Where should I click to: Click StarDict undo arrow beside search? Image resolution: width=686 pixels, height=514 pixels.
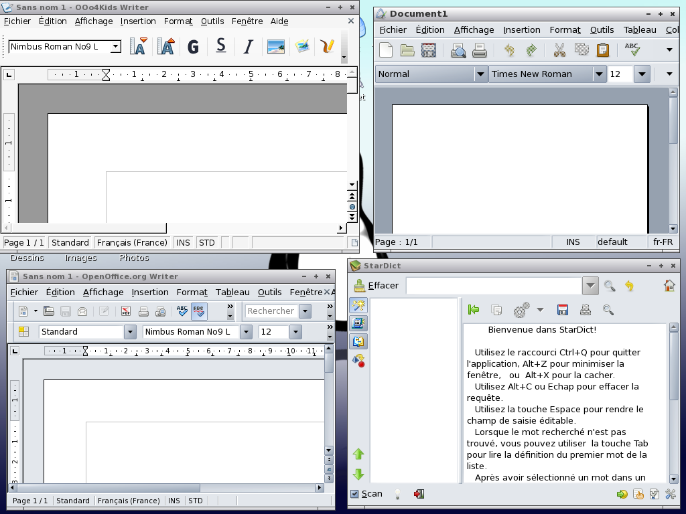tap(629, 286)
